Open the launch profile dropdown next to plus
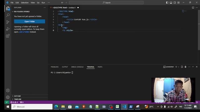Screen dimensions: 200x112 click(x=178, y=67)
